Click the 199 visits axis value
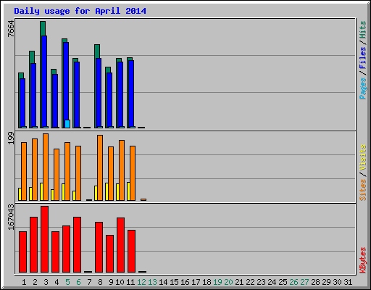Screen dimensions: 371x290 [11, 138]
